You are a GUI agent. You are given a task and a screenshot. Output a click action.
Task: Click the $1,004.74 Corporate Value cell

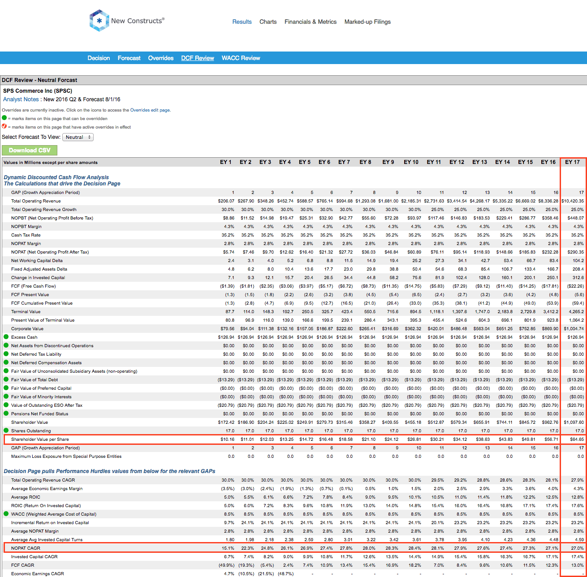tap(574, 329)
